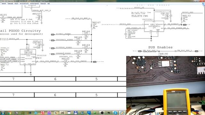
Task: Click the SUS Enables heading
Action: [160, 47]
